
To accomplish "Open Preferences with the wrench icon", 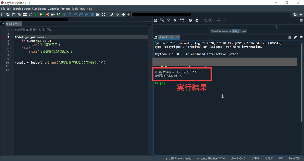I will tap(112, 15).
